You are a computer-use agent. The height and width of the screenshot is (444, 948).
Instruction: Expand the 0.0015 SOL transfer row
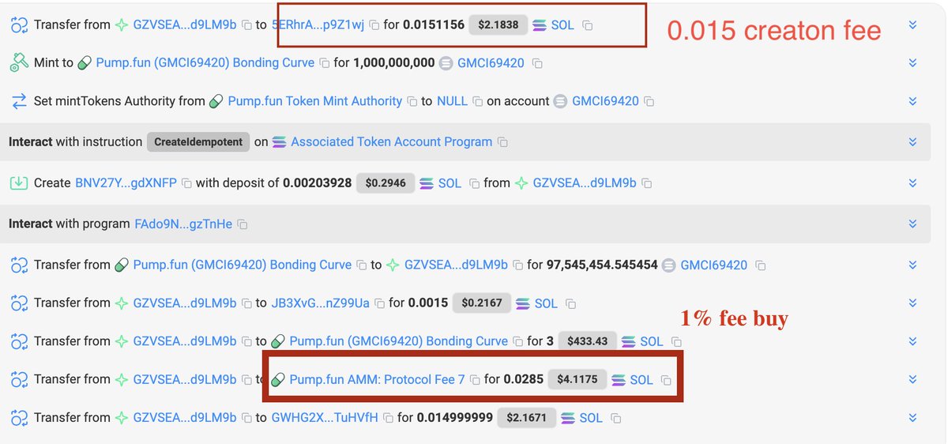[x=912, y=303]
